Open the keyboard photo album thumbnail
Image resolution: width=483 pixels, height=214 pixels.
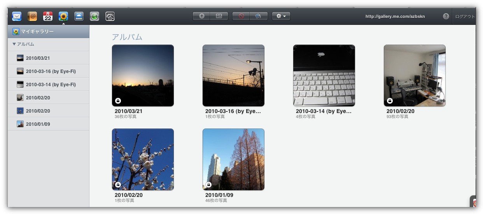[x=324, y=75]
